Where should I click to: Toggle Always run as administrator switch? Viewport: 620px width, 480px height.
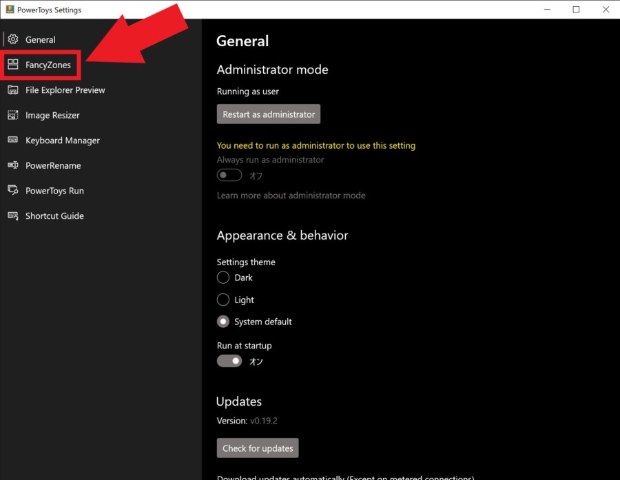pos(229,175)
